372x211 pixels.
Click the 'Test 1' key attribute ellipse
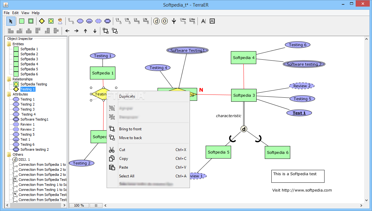tap(299, 113)
